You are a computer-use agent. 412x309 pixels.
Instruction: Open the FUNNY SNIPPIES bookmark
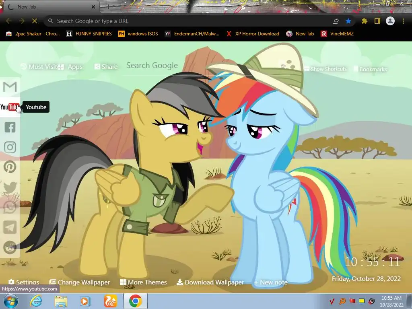coord(89,34)
